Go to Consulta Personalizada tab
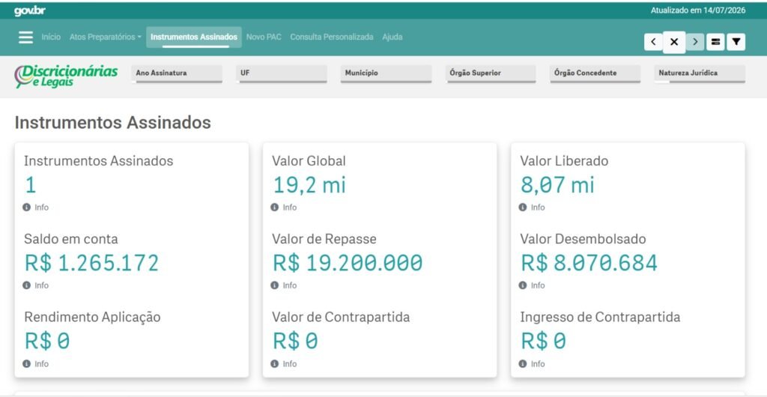The image size is (767, 397). tap(332, 37)
